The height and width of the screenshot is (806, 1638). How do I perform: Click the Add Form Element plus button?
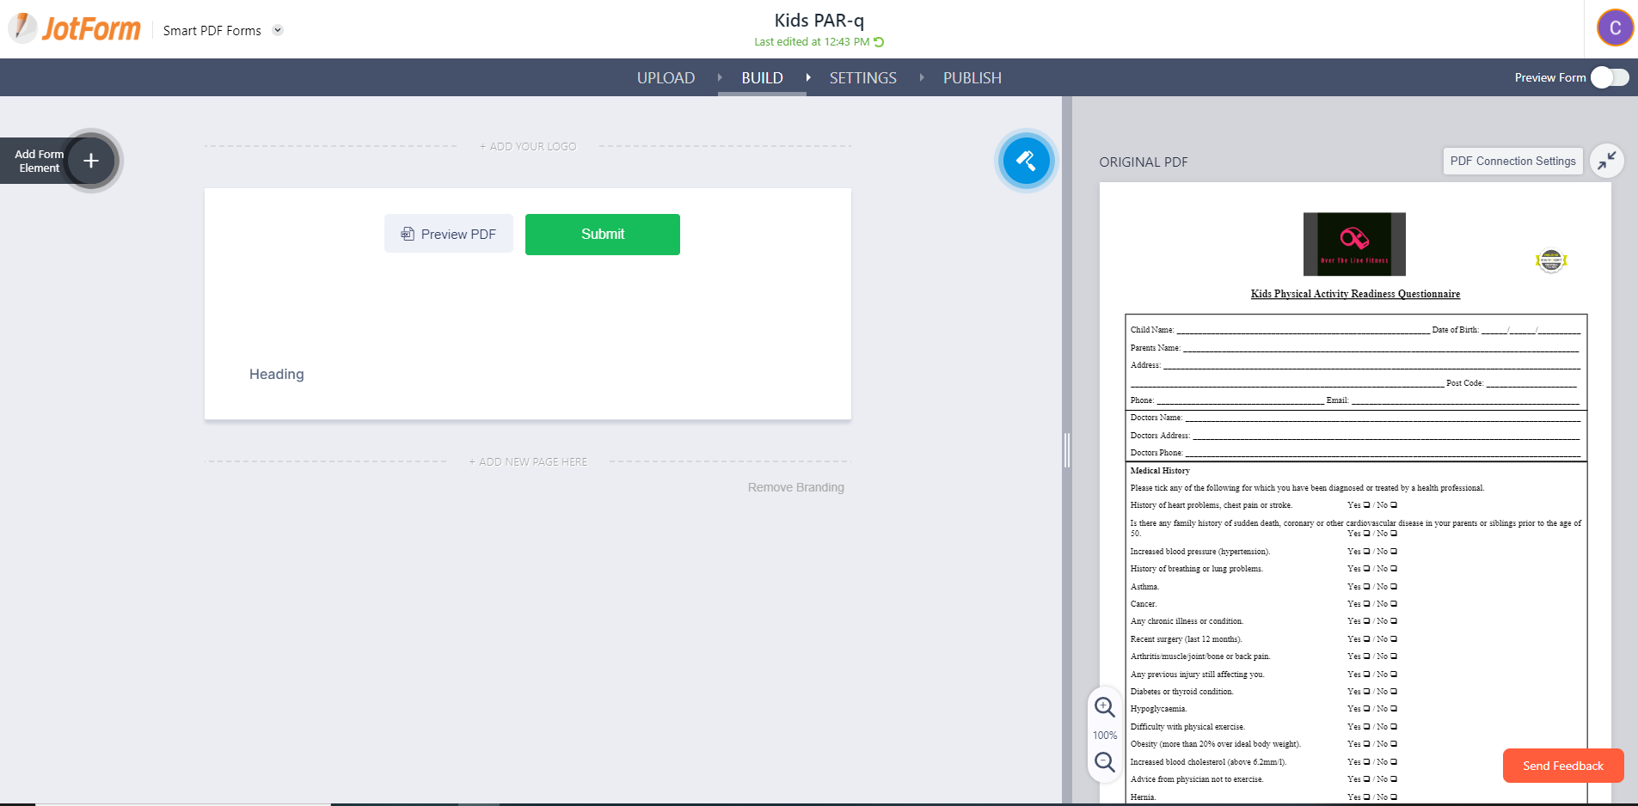(90, 161)
